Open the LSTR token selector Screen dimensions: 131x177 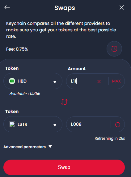(x=33, y=124)
